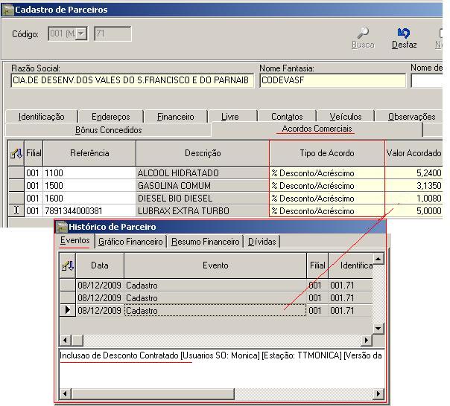Viewport: 450px width, 406px height.
Task: Click reference cell 1100
Action: click(89, 173)
